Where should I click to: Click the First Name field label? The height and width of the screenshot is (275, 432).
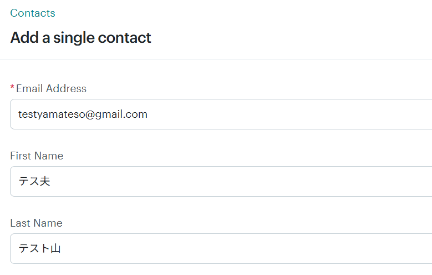pyautogui.click(x=37, y=156)
